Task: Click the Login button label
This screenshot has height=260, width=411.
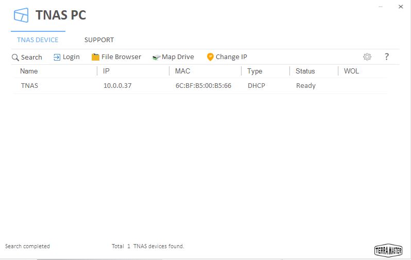Action: (x=71, y=57)
